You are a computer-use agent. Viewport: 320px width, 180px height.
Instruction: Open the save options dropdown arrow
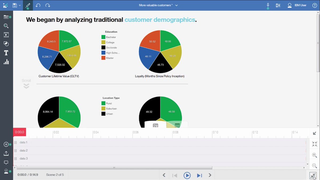point(20,5)
